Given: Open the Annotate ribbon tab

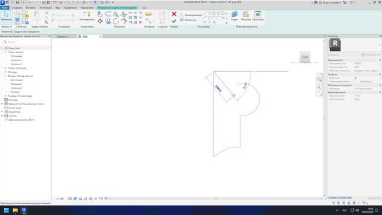Looking at the screenshot, I should pos(45,8).
